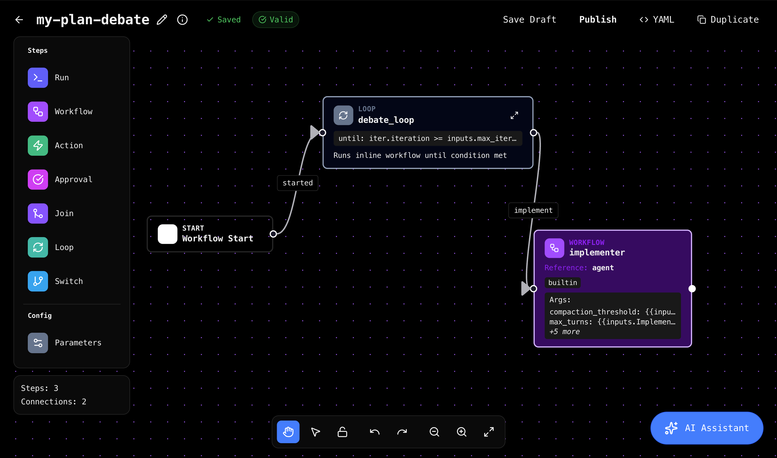Viewport: 777px width, 458px height.
Task: Activate the pointer select tool
Action: pos(315,432)
